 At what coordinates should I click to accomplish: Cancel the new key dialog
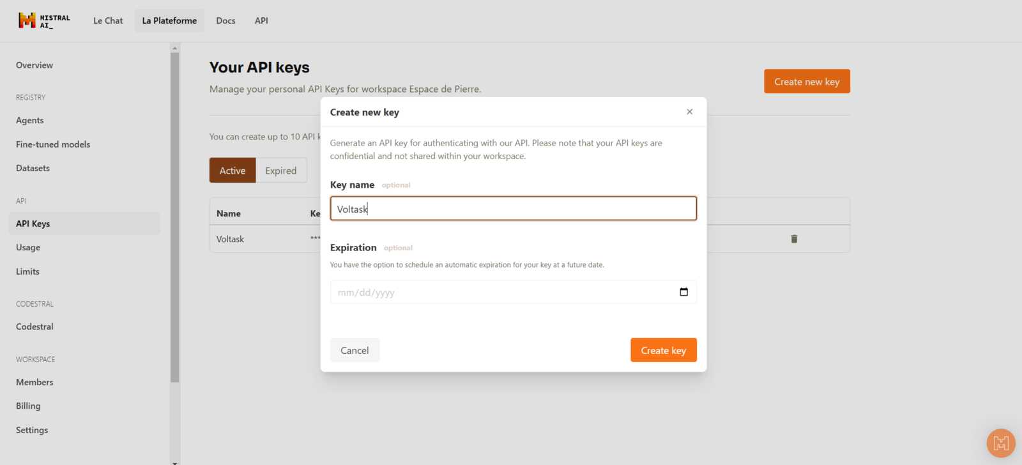[x=355, y=350]
